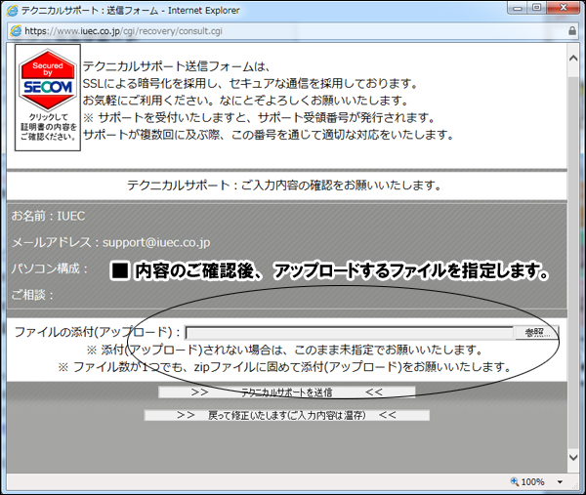This screenshot has height=495, width=586.
Task: Close the Internet Explorer window
Action: [x=564, y=8]
